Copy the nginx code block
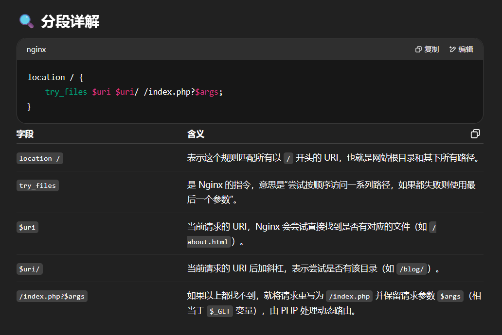 (427, 49)
